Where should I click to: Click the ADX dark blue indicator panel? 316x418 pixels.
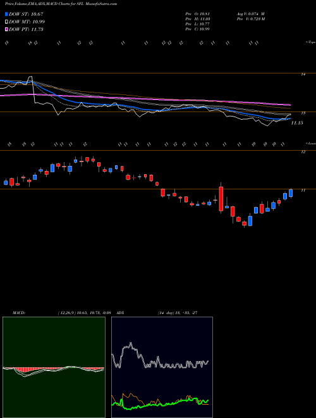point(162,367)
